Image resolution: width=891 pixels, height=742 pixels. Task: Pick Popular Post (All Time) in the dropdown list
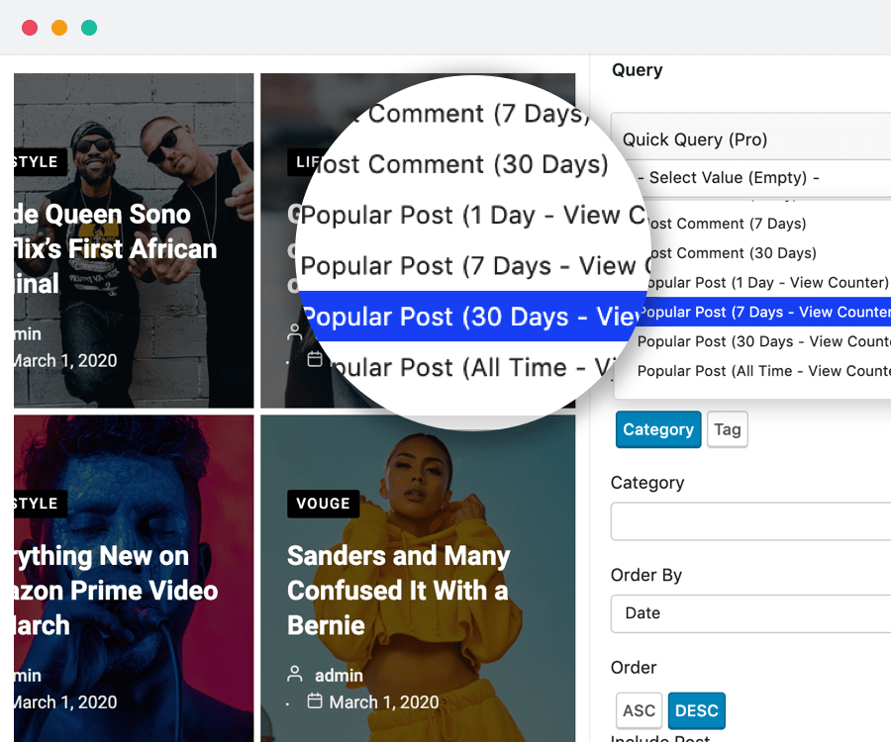[x=763, y=371]
